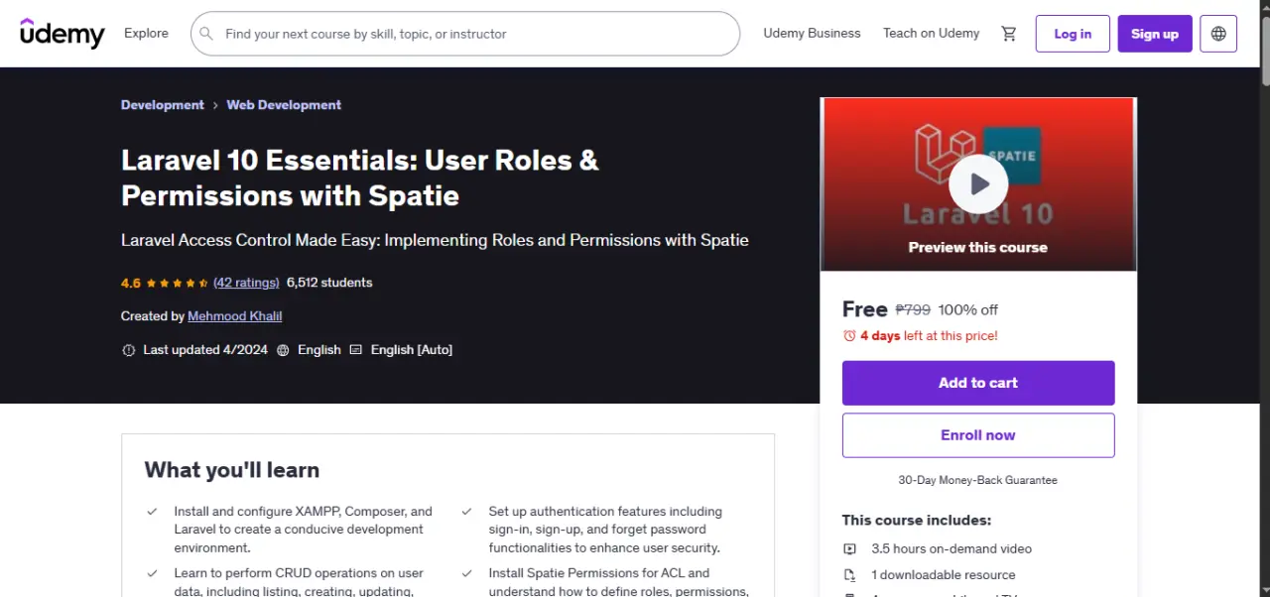The image size is (1270, 597).
Task: Click the alarm clock icon near 4 days left
Action: click(849, 336)
